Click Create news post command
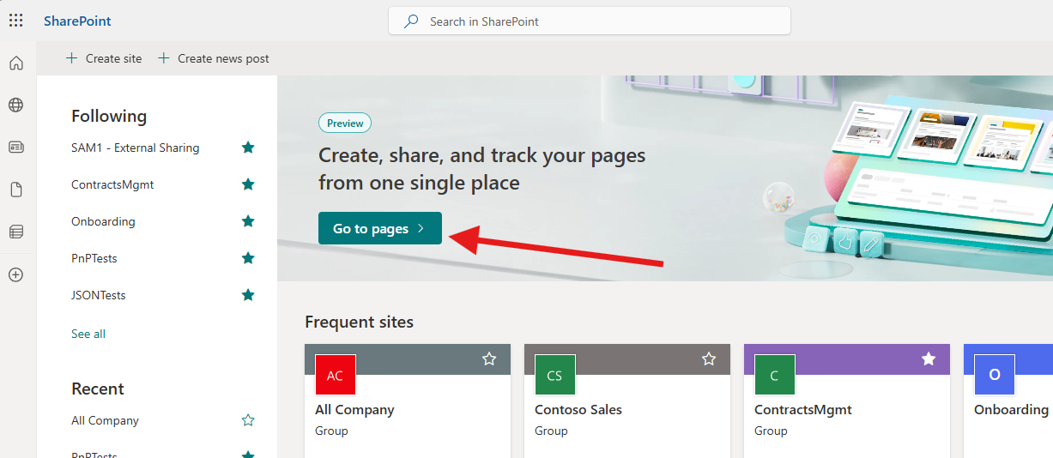The height and width of the screenshot is (458, 1053). 214,58
